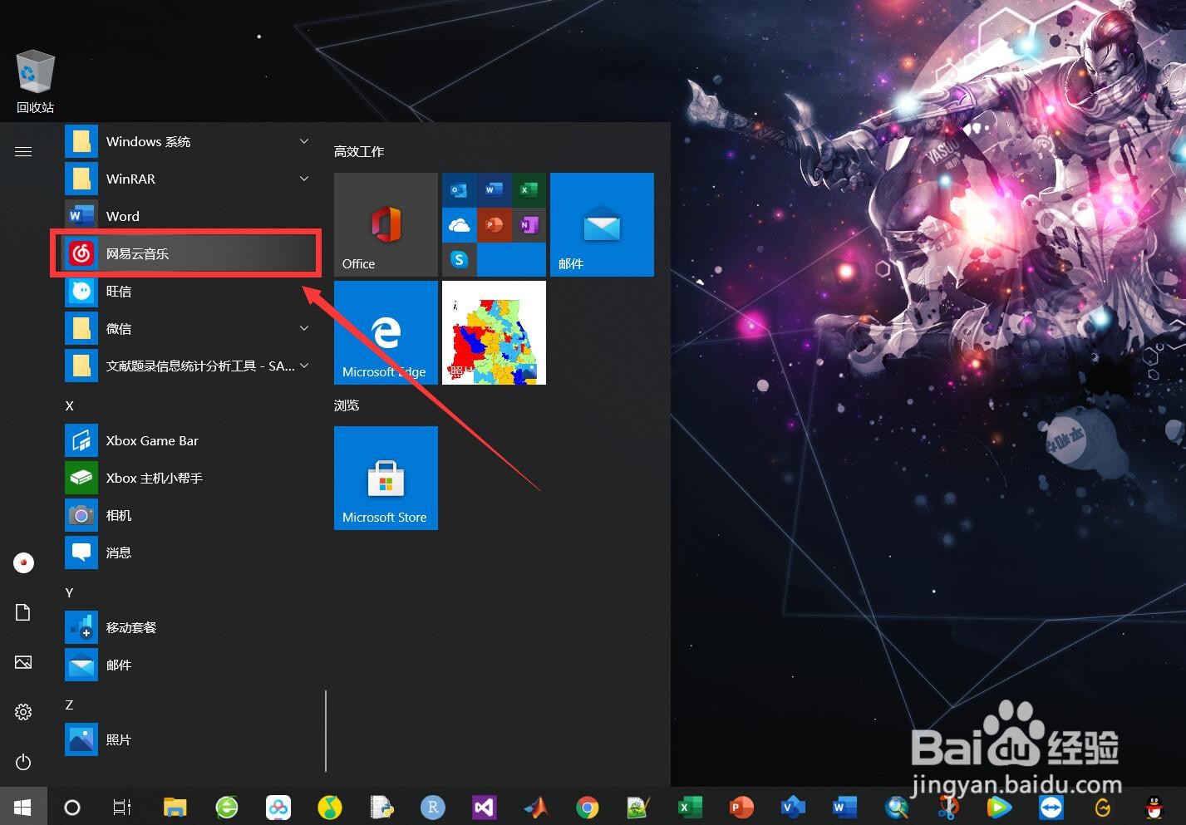Screen dimensions: 1186x825
Task: Open the Microsoft Store tile
Action: click(386, 478)
